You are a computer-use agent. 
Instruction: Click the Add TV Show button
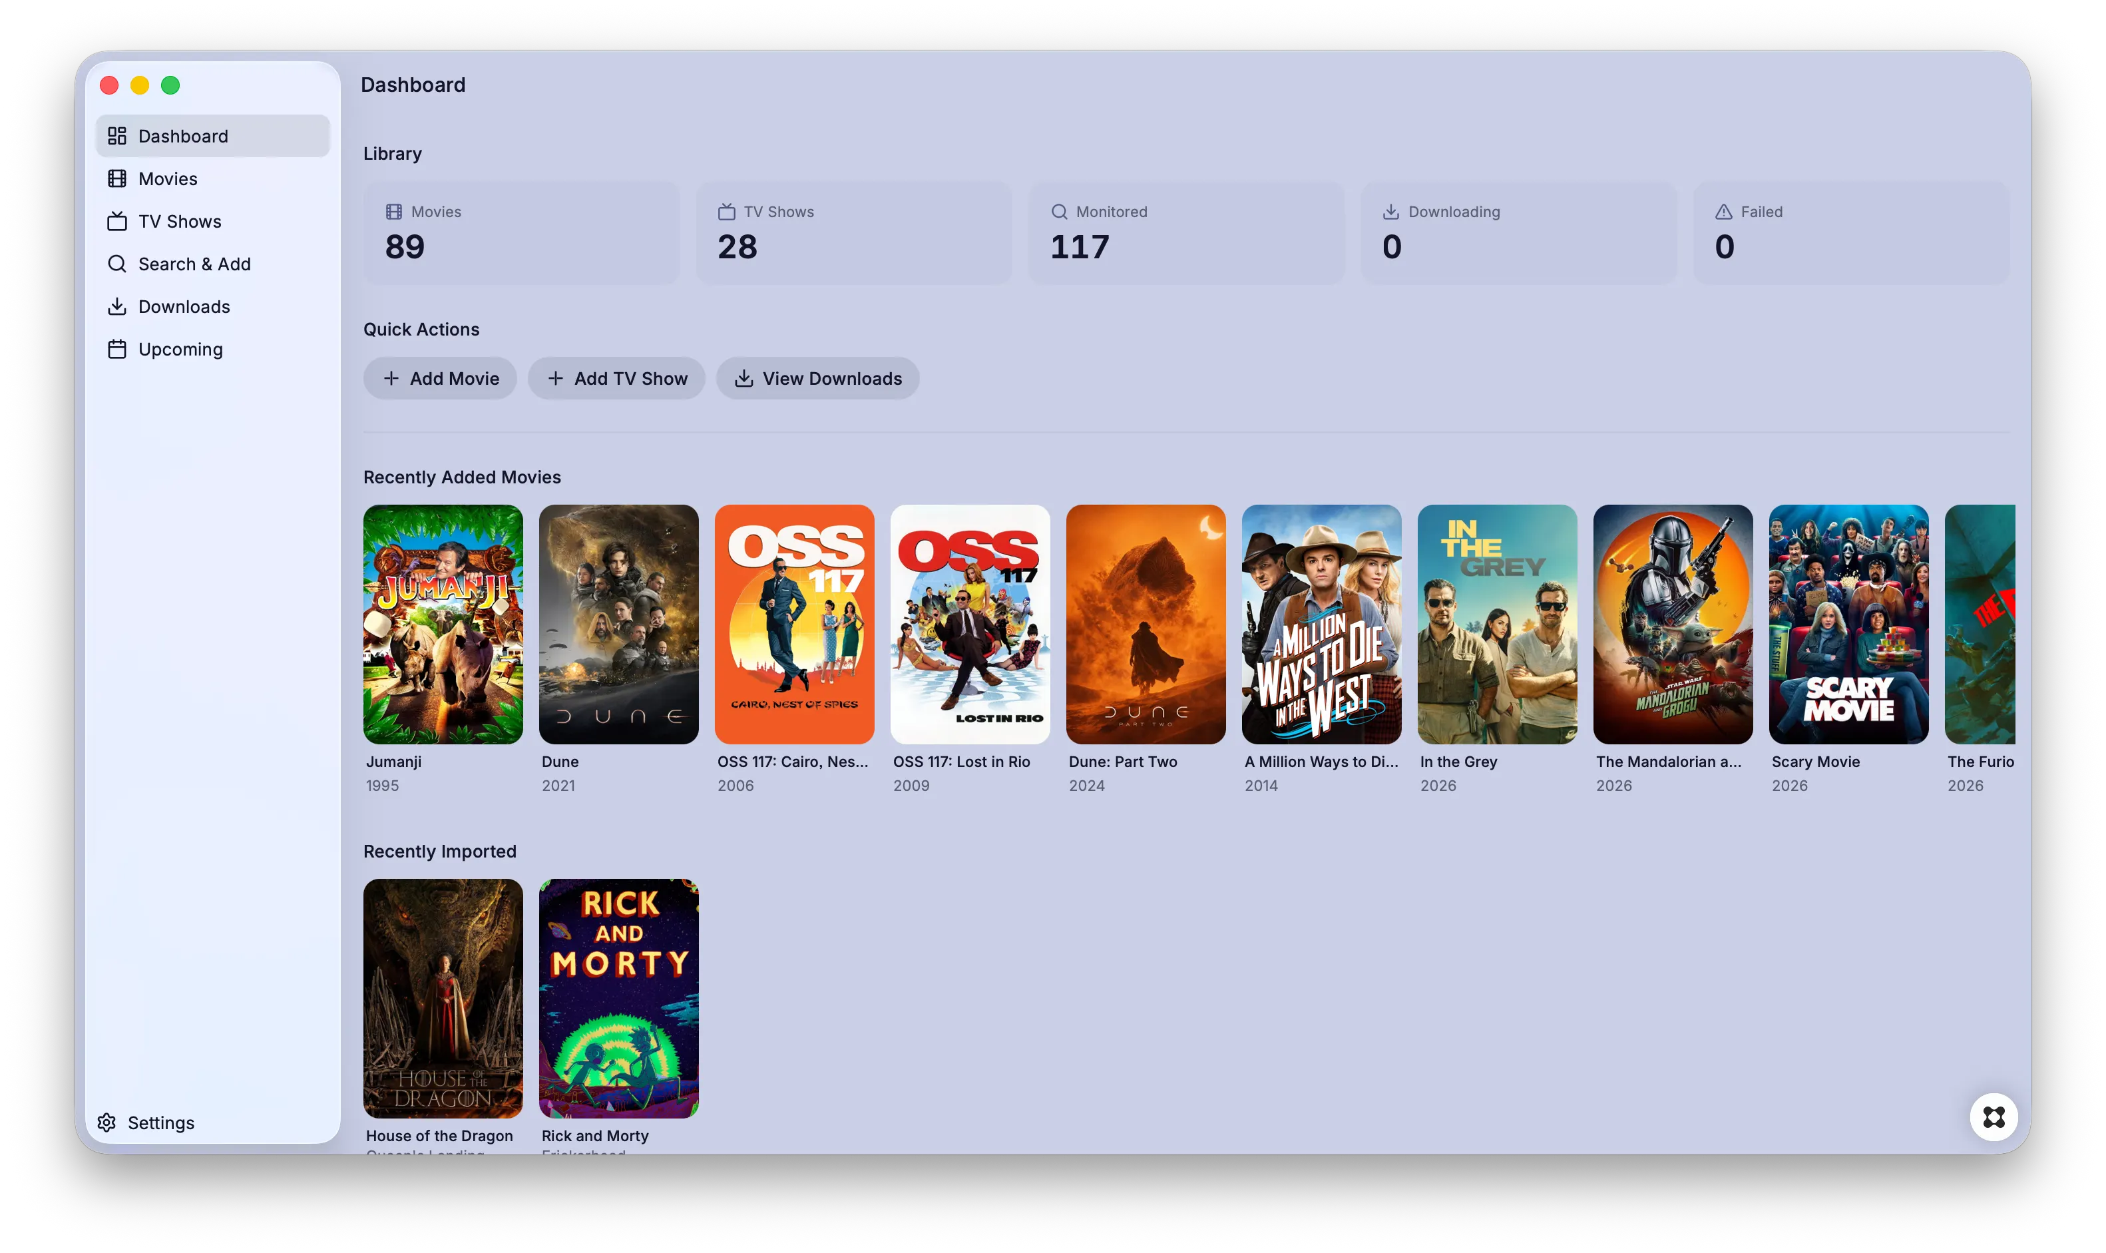tap(616, 378)
